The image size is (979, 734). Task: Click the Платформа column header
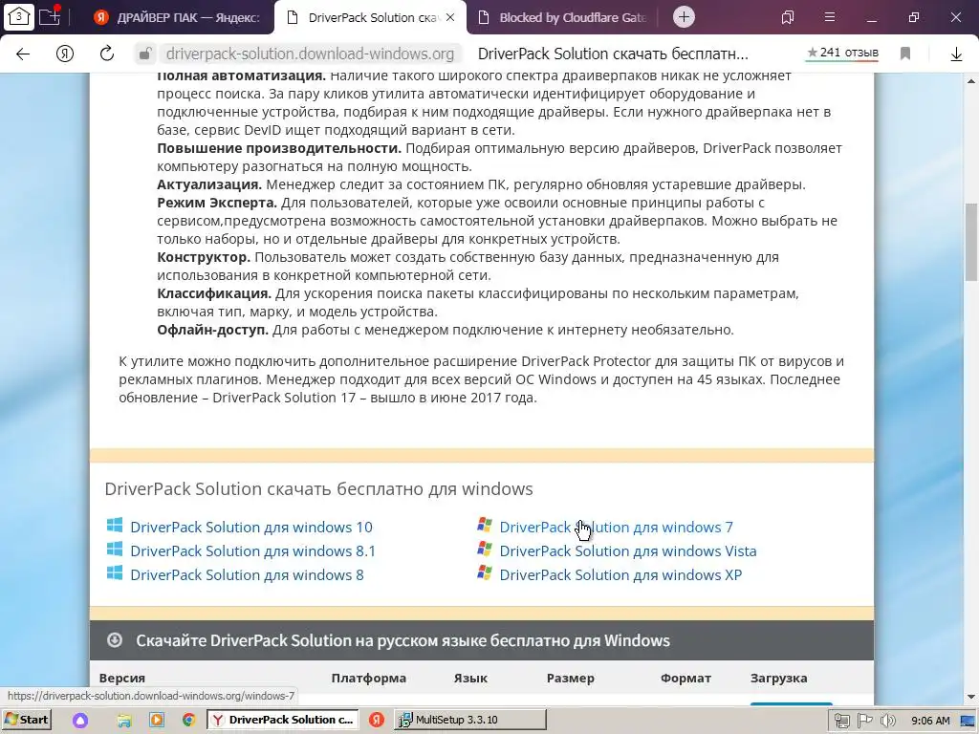pos(368,678)
